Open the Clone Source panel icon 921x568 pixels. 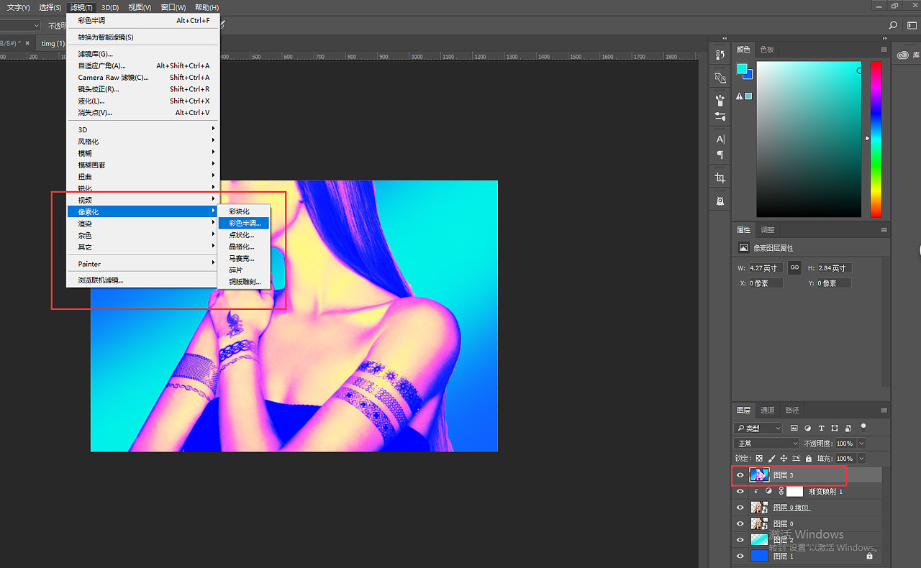pos(720,201)
